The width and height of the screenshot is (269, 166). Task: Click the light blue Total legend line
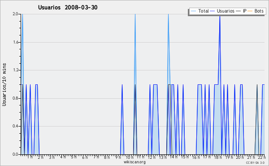(x=193, y=11)
